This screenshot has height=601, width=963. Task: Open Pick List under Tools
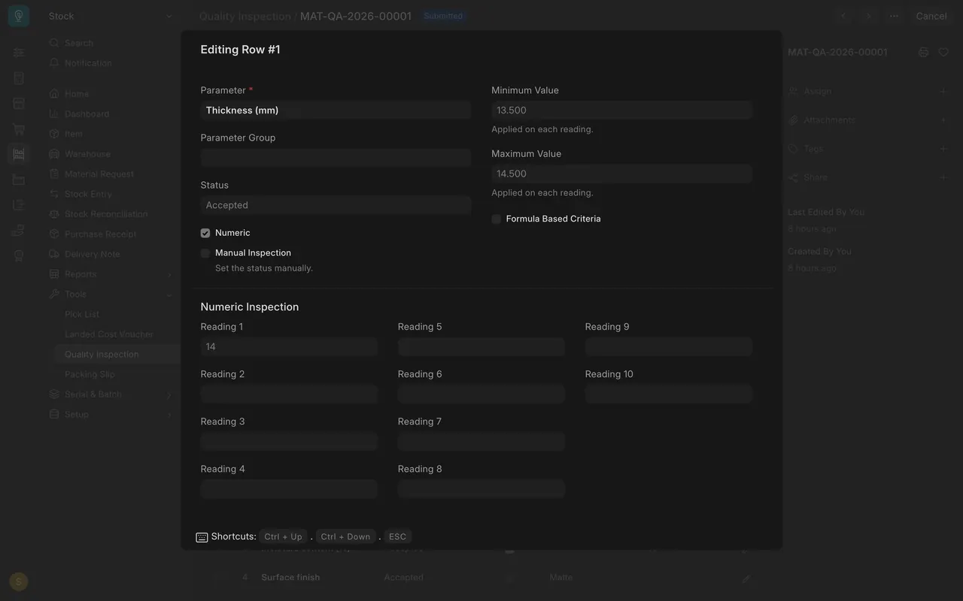[x=82, y=314]
